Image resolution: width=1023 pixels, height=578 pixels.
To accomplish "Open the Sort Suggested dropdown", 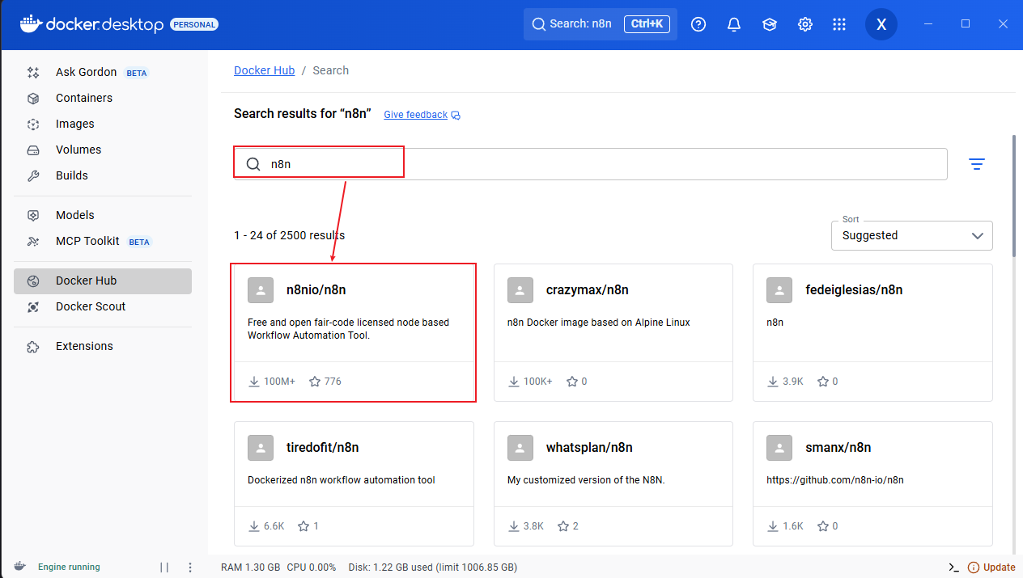I will 912,235.
